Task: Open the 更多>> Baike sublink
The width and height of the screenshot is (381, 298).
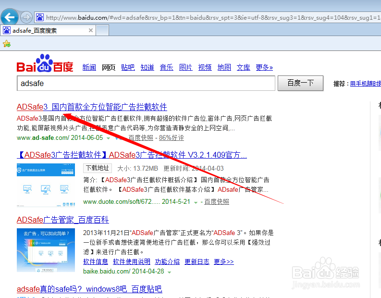Action: pos(224,261)
